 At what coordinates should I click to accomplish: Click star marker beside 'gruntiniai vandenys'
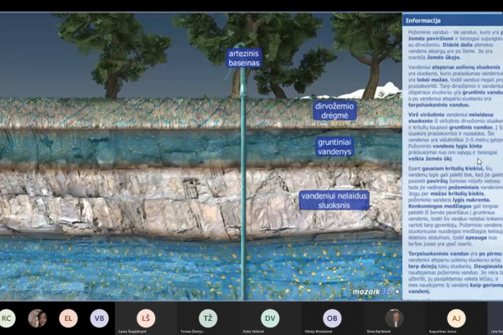tap(359, 145)
